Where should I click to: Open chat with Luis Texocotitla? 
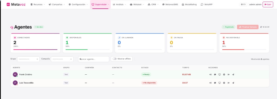(215, 83)
